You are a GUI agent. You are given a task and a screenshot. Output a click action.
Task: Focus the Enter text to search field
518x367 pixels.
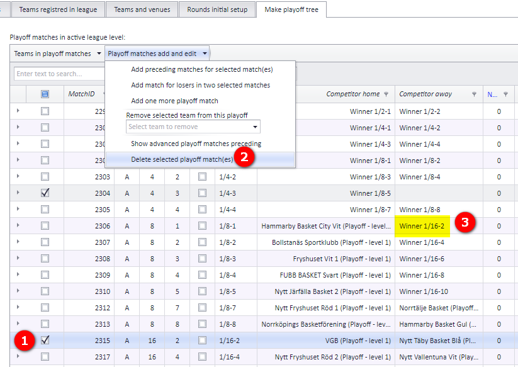59,74
